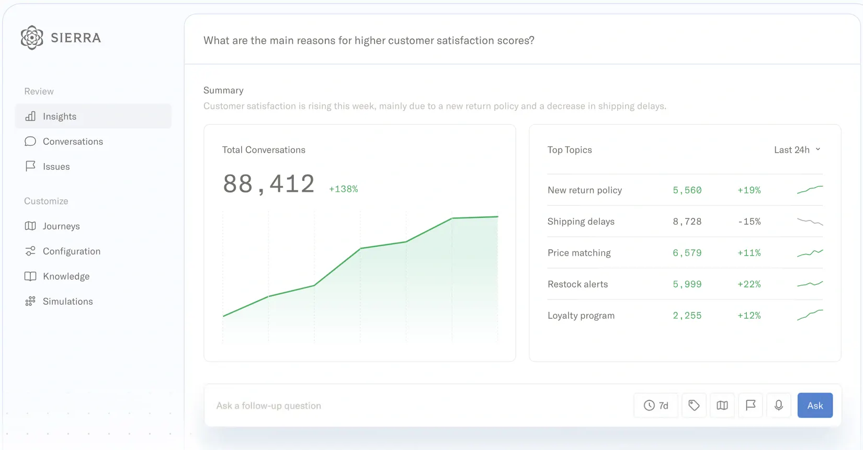This screenshot has width=863, height=450.
Task: Click the -15% change value
Action: coord(749,222)
